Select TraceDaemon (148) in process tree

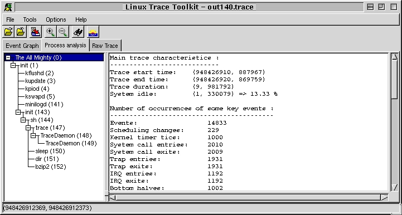point(66,135)
